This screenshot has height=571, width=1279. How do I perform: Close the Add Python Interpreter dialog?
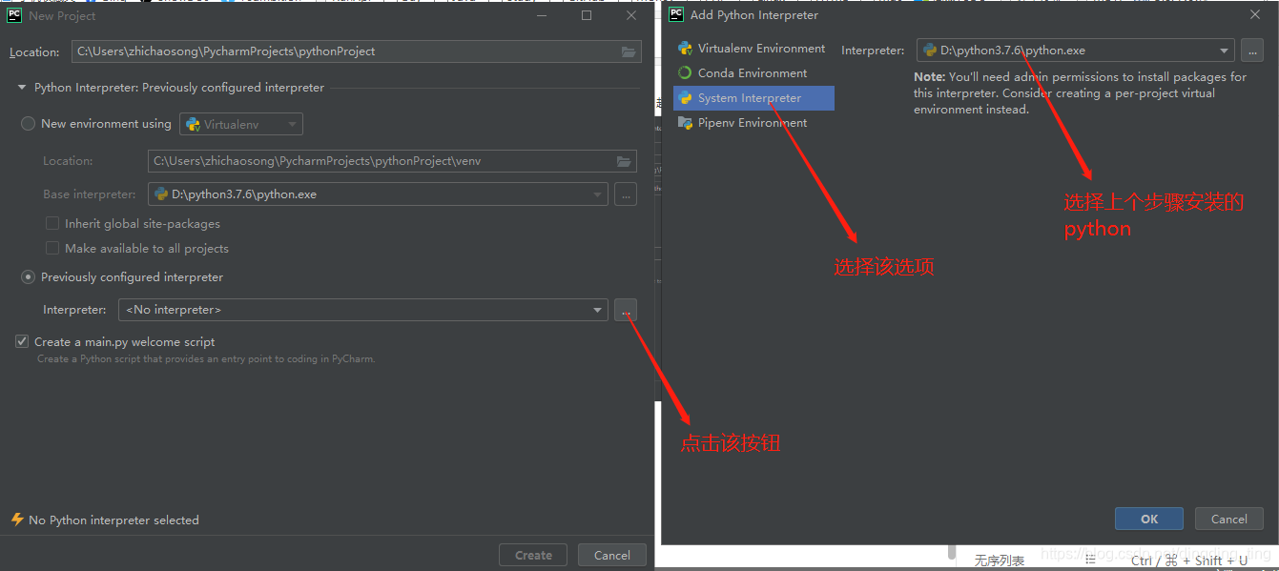tap(1254, 14)
